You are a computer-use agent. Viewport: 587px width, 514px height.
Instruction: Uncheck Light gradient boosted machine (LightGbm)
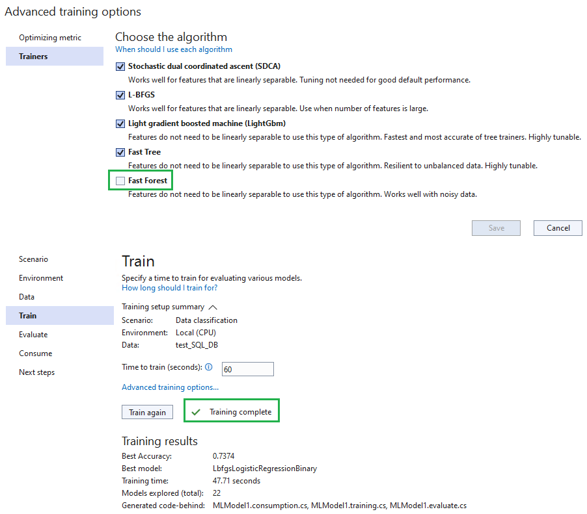click(120, 123)
